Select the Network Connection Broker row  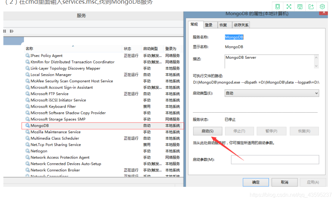[x=104, y=170]
